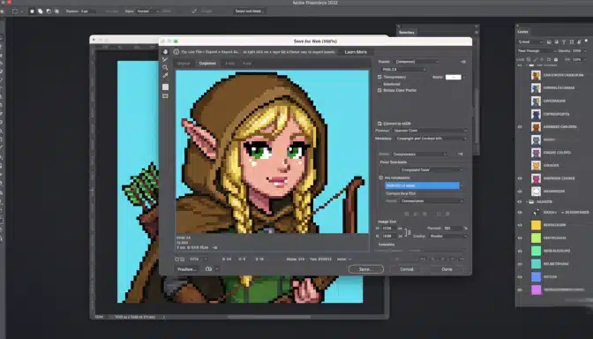Viewport: 593px width, 339px height.
Task: Select the Zoom tool in Save for Web
Action: point(165,68)
